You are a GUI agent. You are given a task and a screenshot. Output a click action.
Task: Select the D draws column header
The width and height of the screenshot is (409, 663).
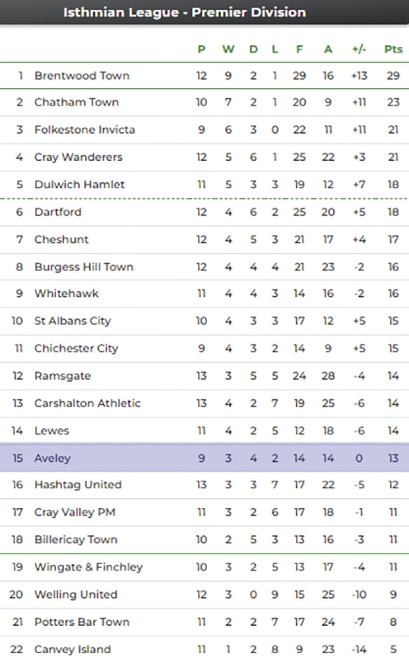(x=254, y=49)
